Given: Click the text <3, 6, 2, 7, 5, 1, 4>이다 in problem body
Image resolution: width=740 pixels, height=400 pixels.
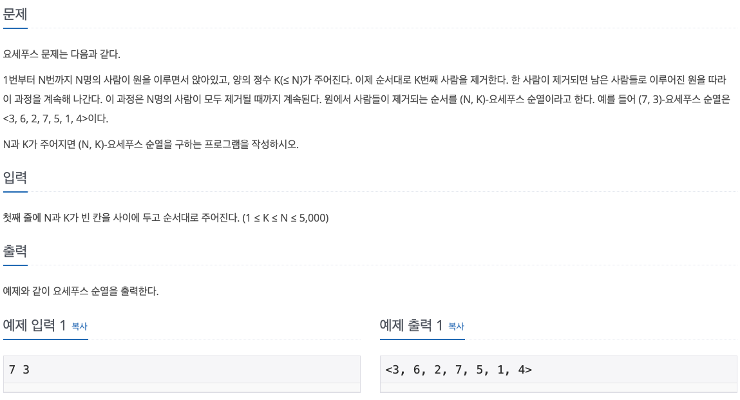Looking at the screenshot, I should tap(55, 119).
